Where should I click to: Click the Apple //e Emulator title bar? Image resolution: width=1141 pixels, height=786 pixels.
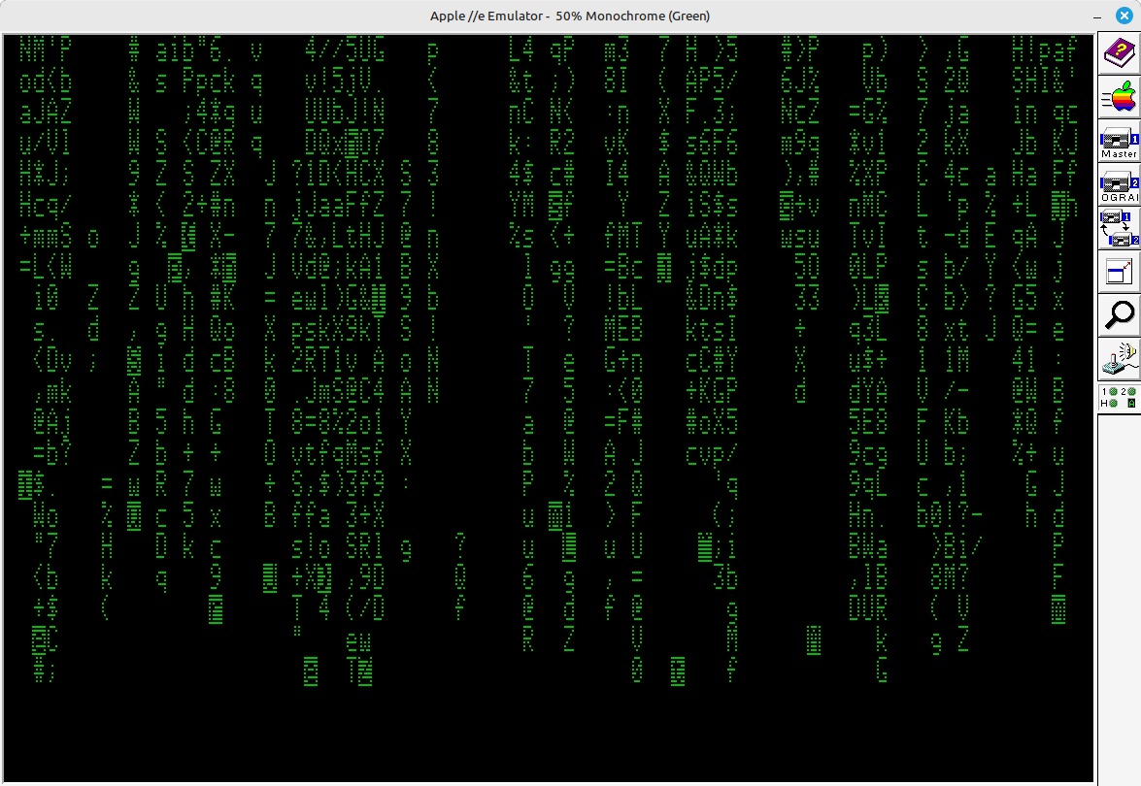click(570, 16)
